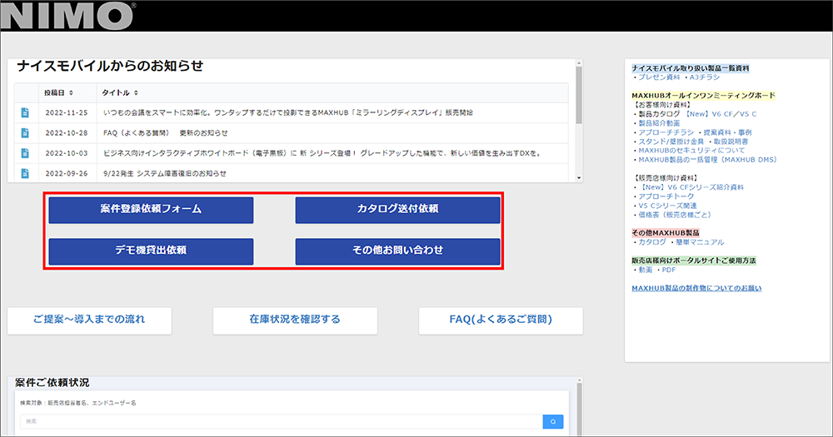Select the date 2022-10-28 cell
Viewport: 833px width, 437px height.
[67, 132]
